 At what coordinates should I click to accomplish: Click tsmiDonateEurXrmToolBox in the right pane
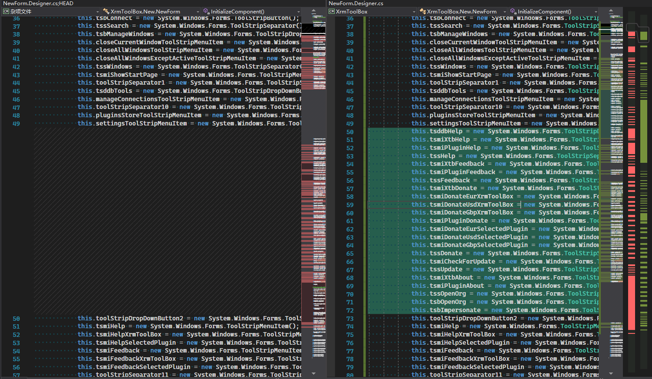coord(471,197)
